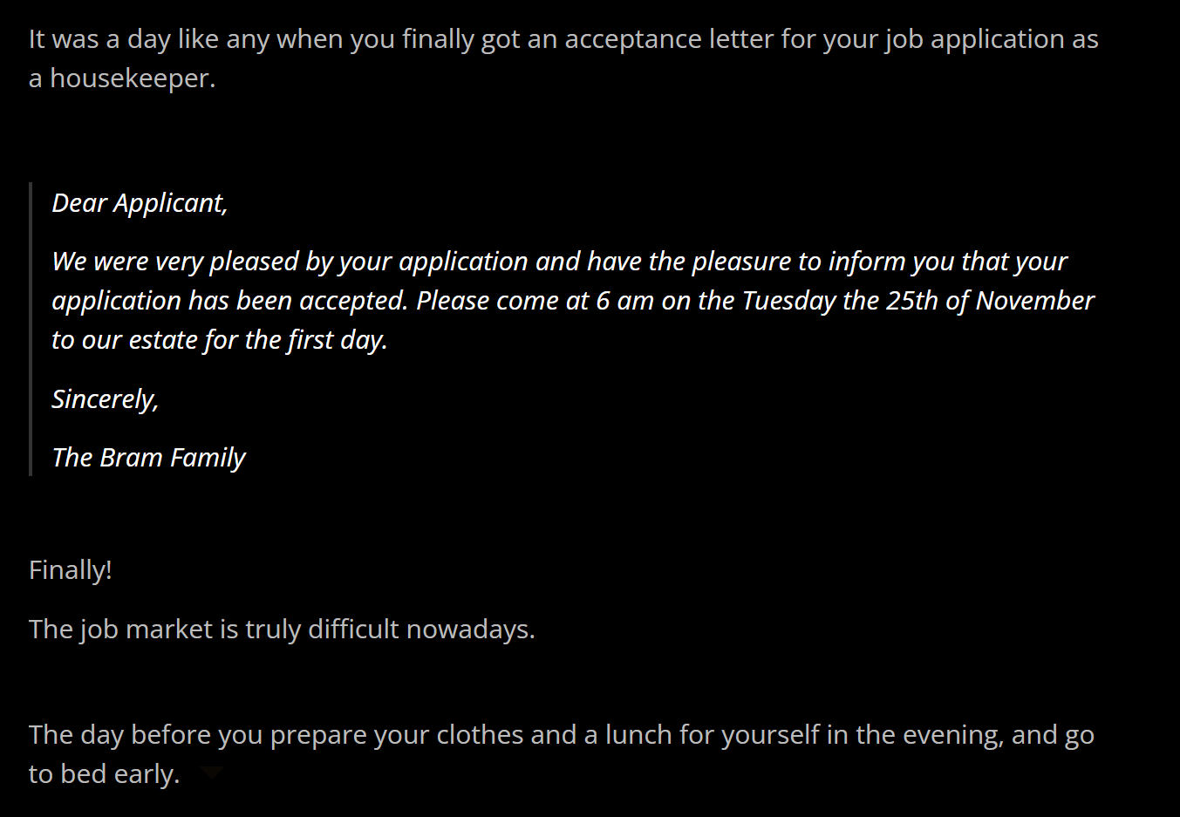Image resolution: width=1180 pixels, height=817 pixels.
Task: Click 'The job market is truly difficult nowadays.'
Action: click(x=282, y=630)
